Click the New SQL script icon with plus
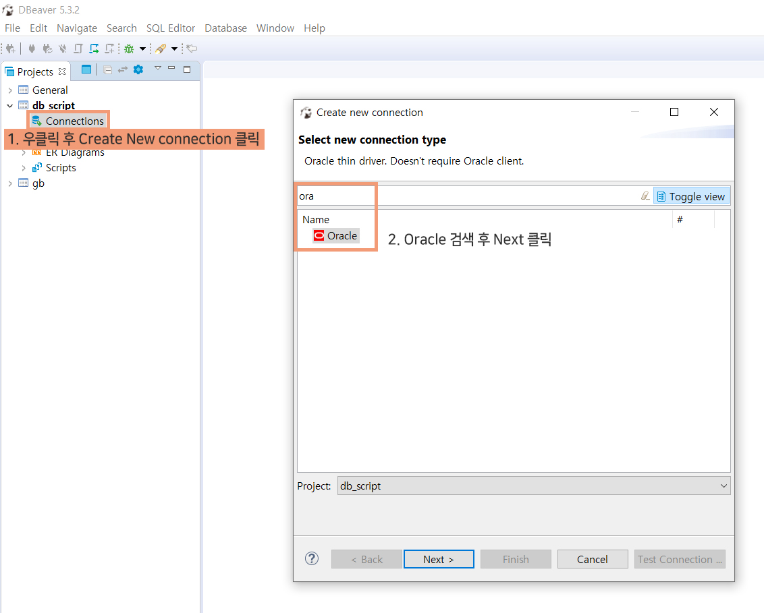The width and height of the screenshot is (764, 613). 109,48
